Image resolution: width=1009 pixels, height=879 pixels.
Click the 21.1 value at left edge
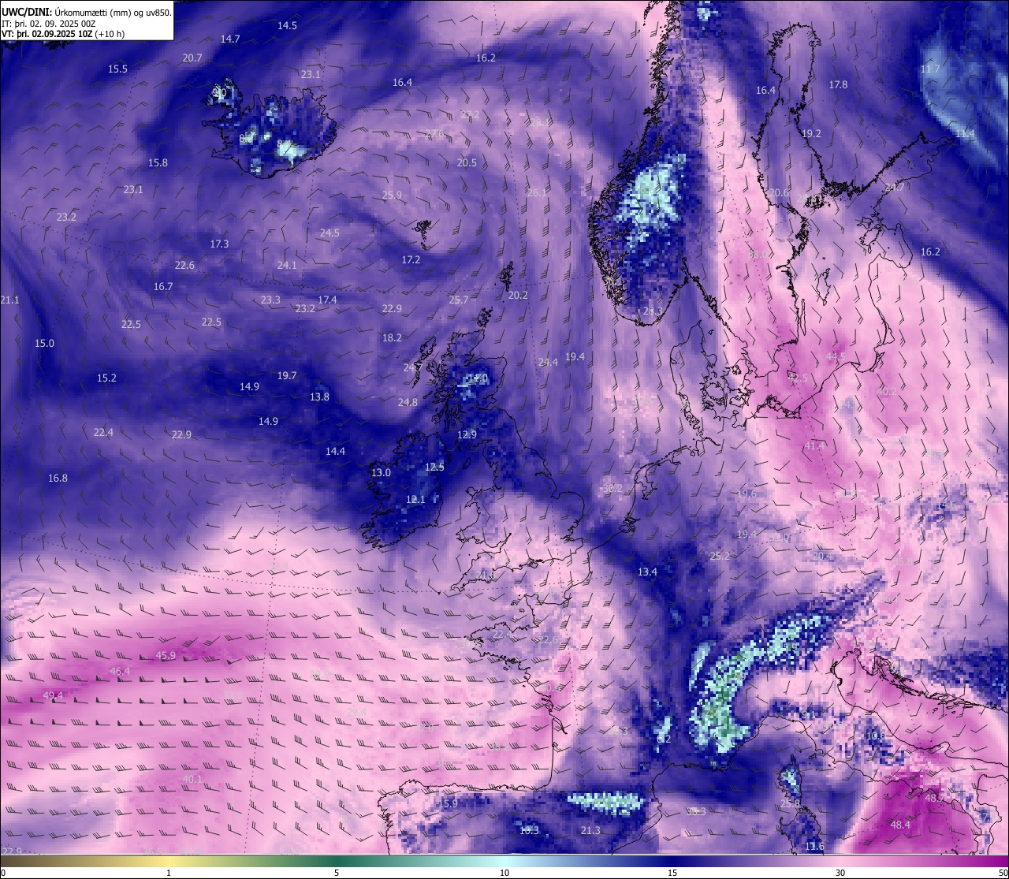click(10, 300)
